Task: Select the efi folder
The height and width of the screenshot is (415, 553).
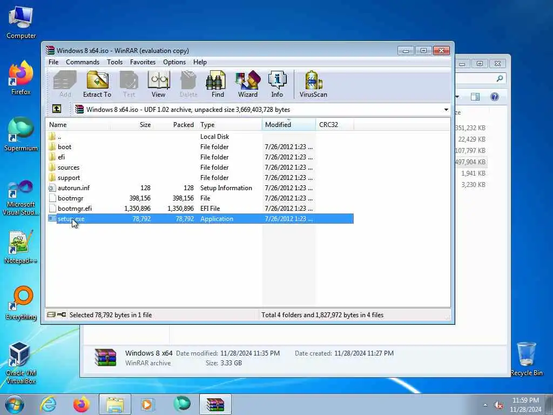Action: [200, 157]
